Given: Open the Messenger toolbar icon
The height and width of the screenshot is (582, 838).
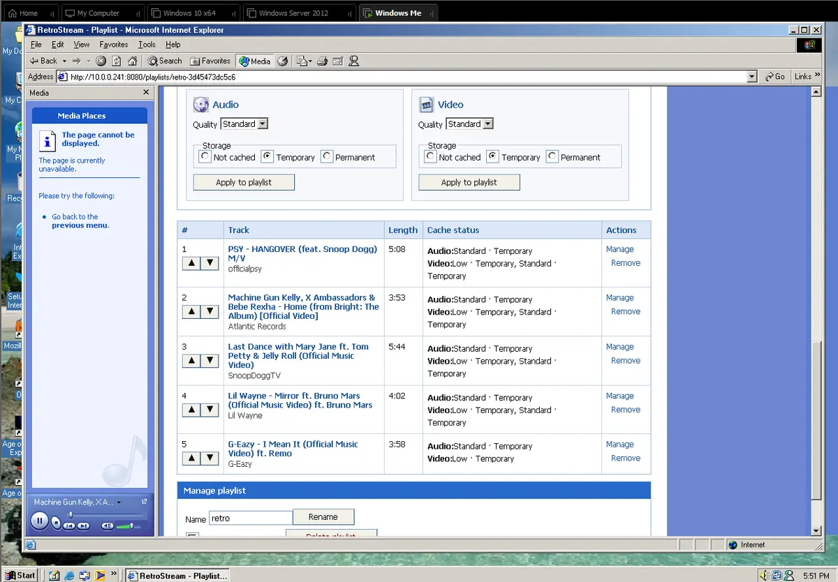Looking at the screenshot, I should (x=353, y=61).
